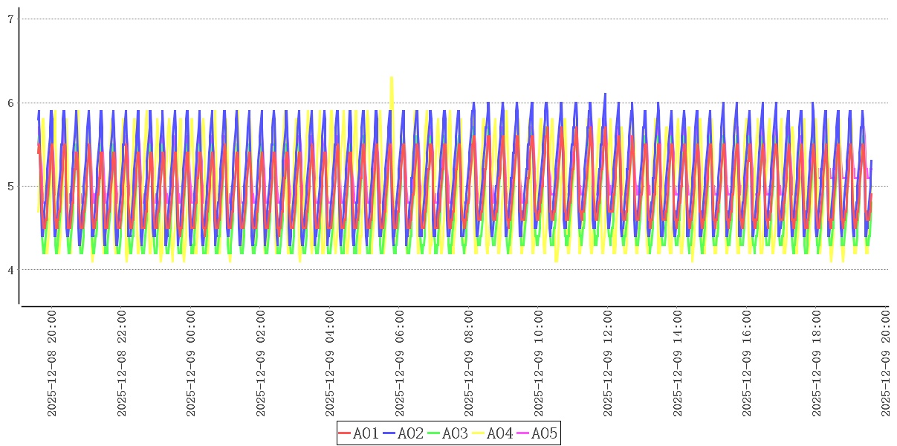Click the A03 legend text
Screen dimensions: 897x446
[455, 433]
